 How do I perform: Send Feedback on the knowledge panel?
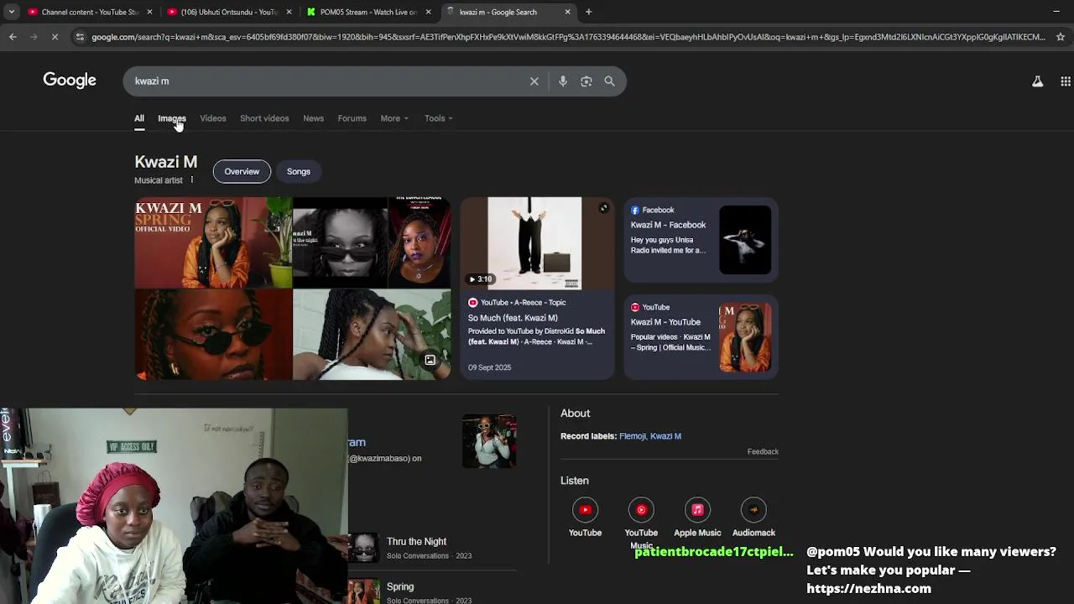coord(763,451)
